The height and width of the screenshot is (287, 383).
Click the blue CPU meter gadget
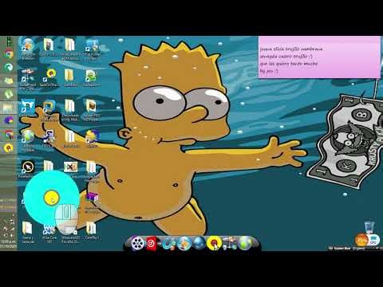click(374, 240)
